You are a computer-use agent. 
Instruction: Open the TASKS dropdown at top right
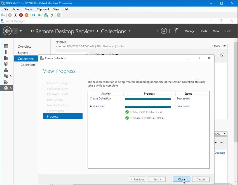click(218, 46)
